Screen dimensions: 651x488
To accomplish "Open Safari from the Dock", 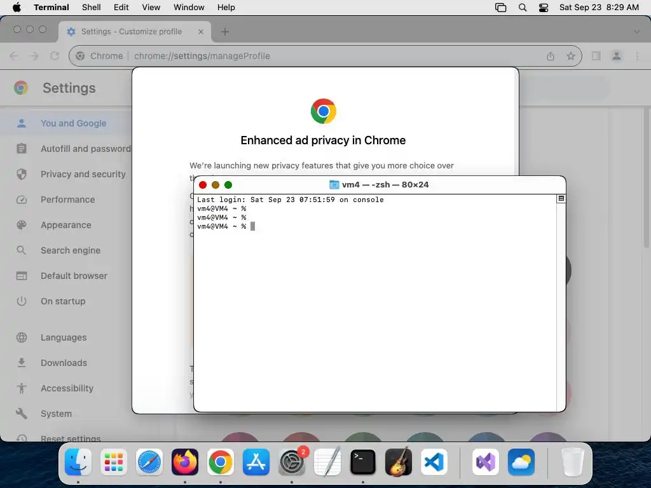I will [x=149, y=462].
